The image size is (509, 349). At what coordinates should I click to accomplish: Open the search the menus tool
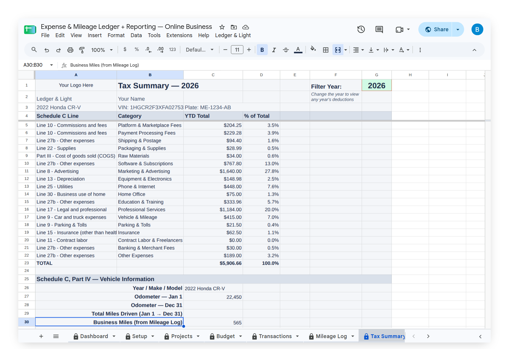[x=34, y=50]
